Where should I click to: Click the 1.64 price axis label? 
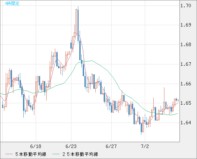pos(186,123)
